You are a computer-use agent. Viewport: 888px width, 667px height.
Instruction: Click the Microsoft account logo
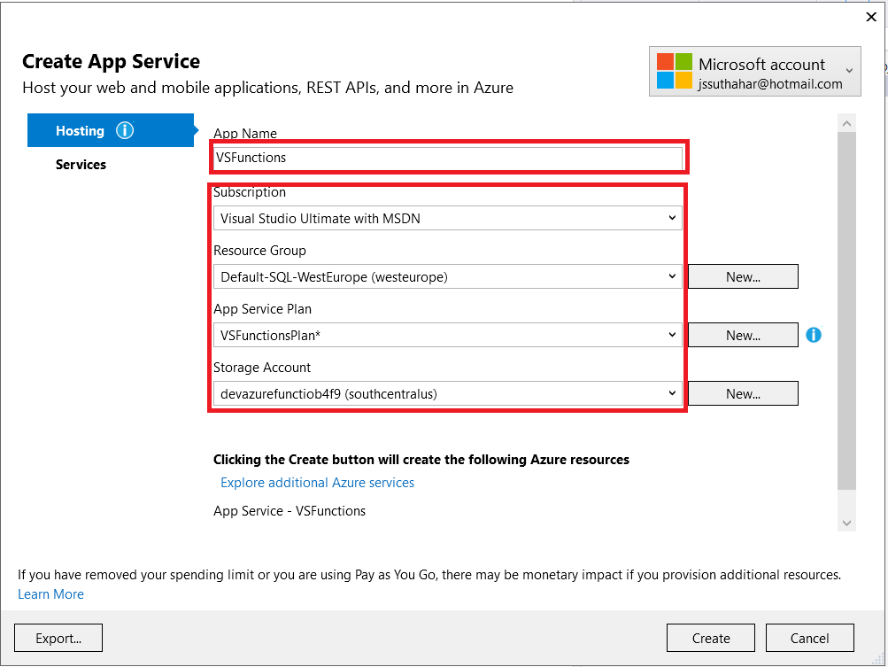(674, 71)
